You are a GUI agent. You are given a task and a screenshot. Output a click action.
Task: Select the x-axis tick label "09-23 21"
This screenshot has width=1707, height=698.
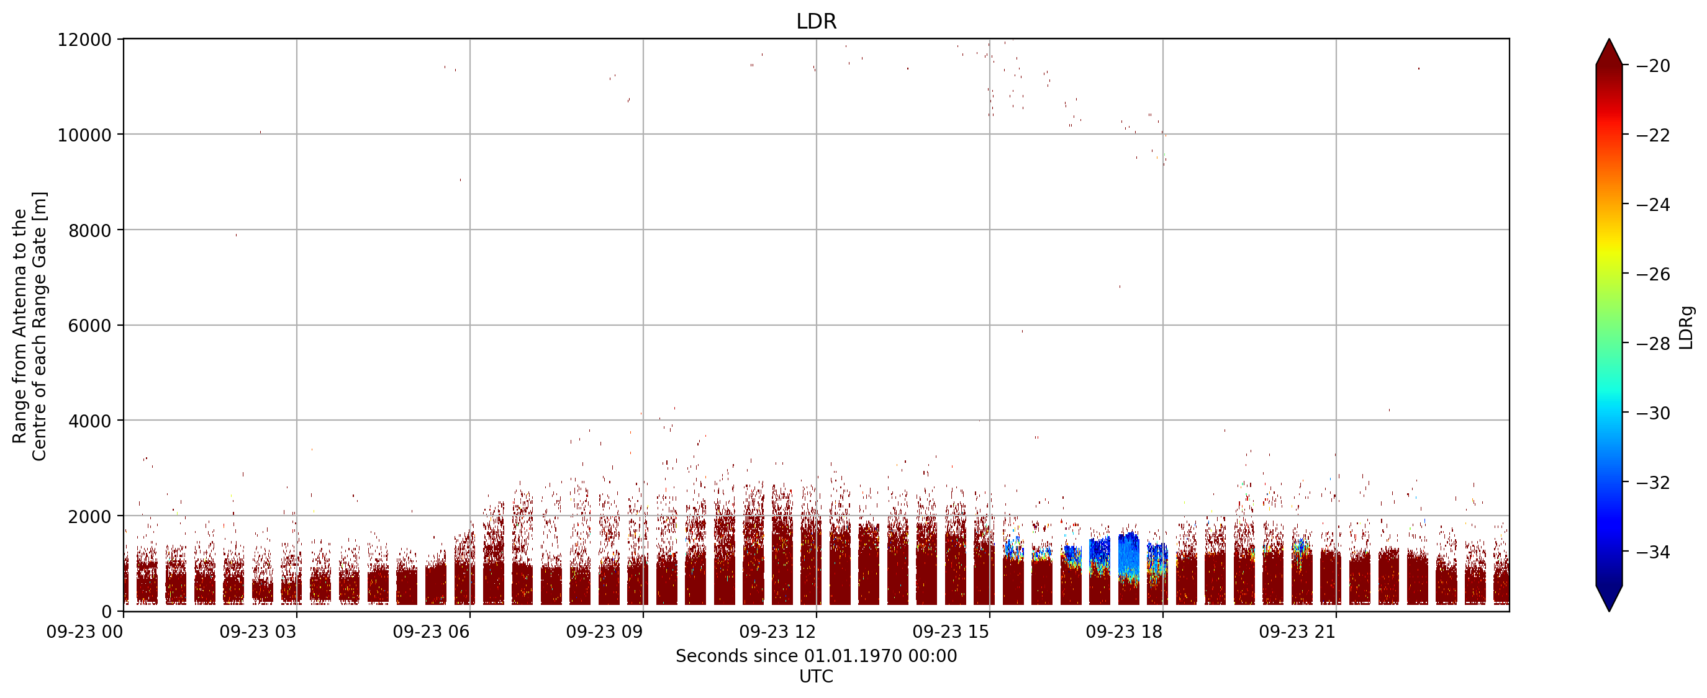(x=1297, y=632)
